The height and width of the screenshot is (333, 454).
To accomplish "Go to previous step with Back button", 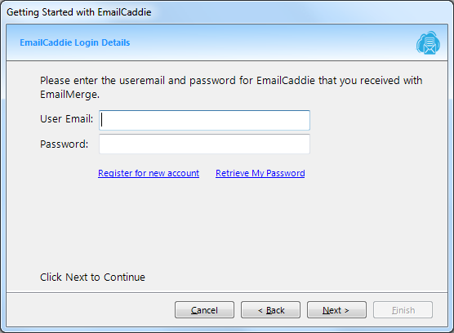I will point(270,310).
